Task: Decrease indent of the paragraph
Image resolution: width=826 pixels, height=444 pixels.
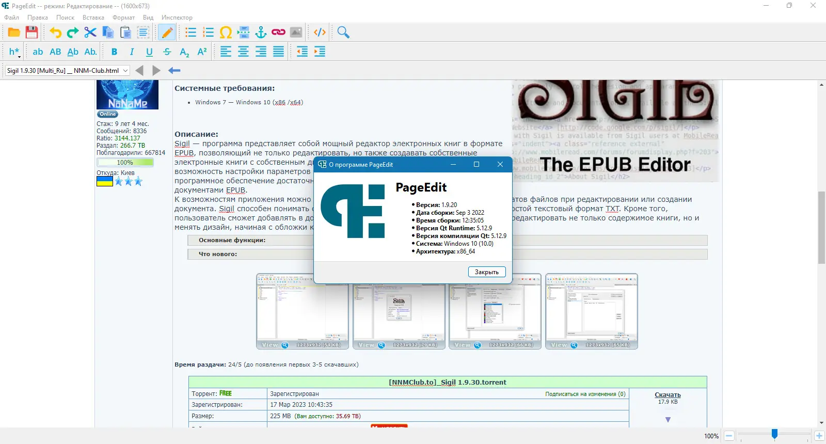Action: click(302, 52)
